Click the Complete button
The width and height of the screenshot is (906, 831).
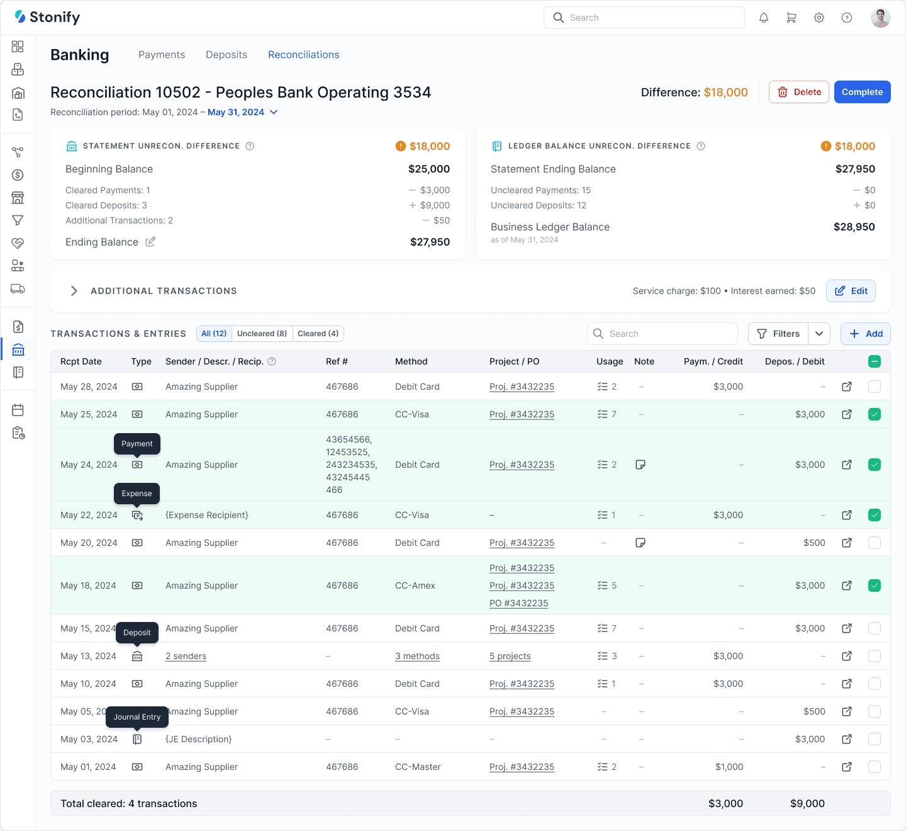tap(862, 92)
